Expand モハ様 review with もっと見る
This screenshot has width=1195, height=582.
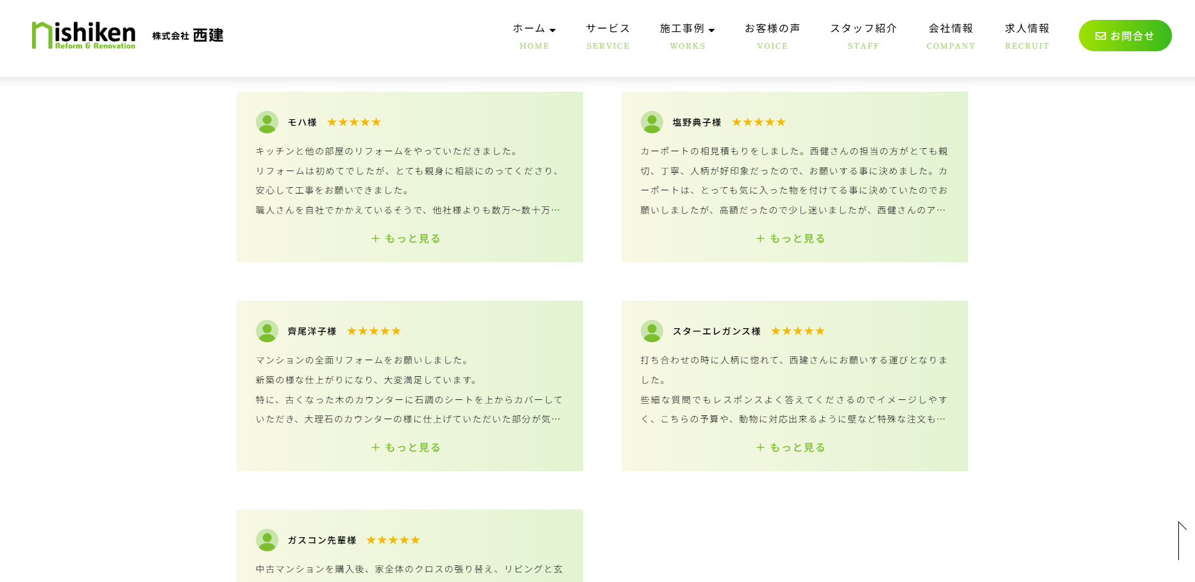tap(406, 238)
